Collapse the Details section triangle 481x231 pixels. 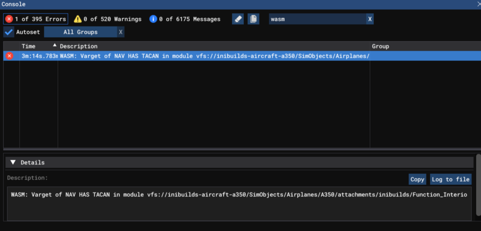pos(13,163)
